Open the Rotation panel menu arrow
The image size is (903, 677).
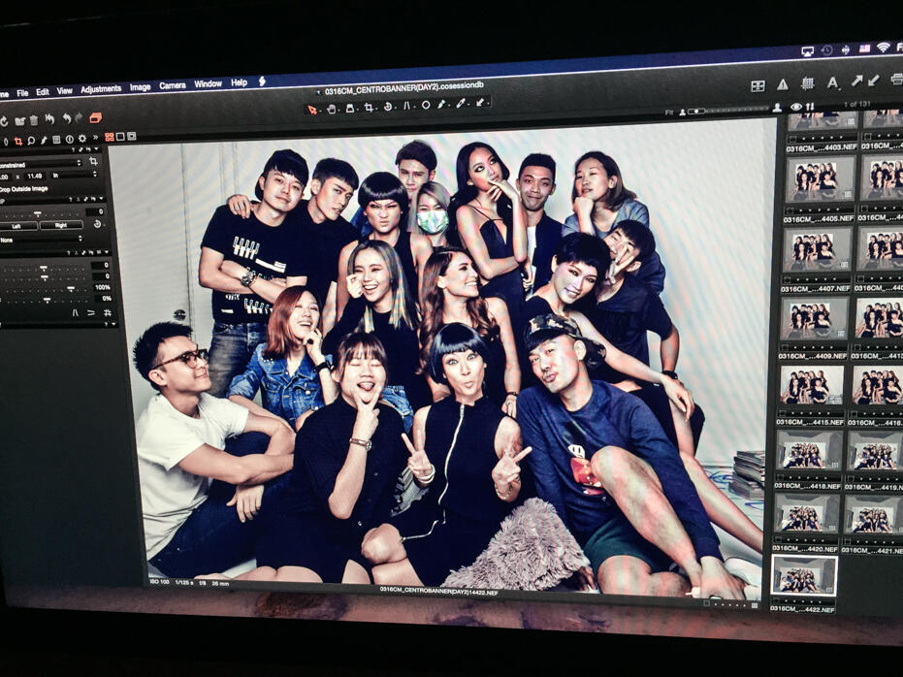pos(101,199)
